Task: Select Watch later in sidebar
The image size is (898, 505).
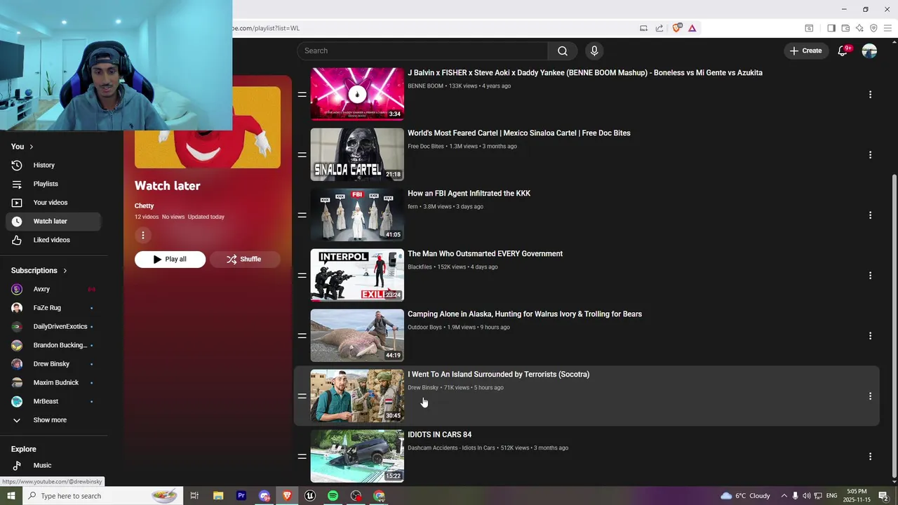Action: [53, 221]
